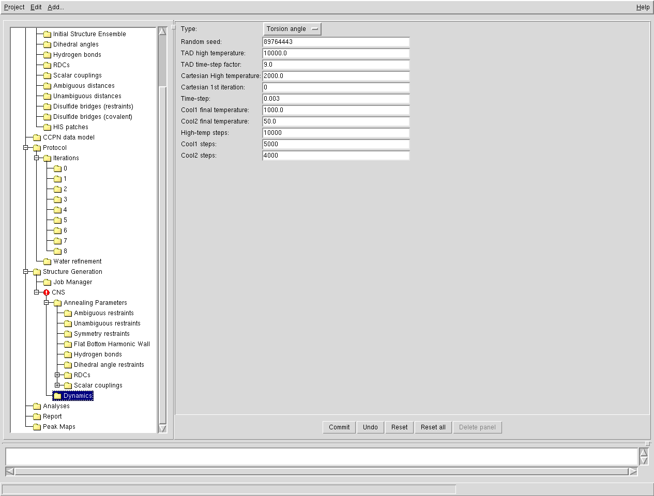Collapse the Protocol tree node

pyautogui.click(x=26, y=148)
